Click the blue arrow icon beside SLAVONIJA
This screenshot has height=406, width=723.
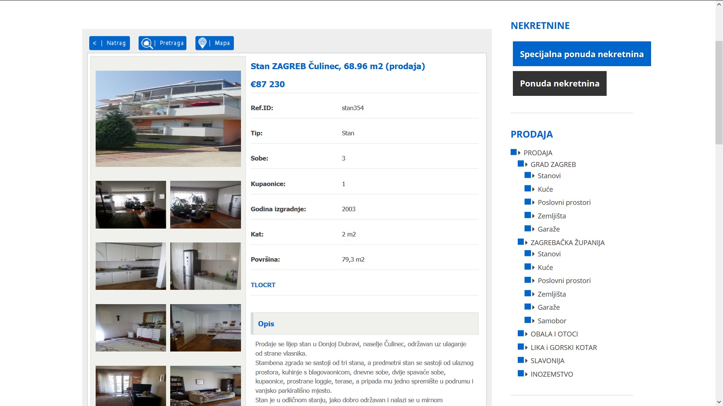[x=523, y=360]
